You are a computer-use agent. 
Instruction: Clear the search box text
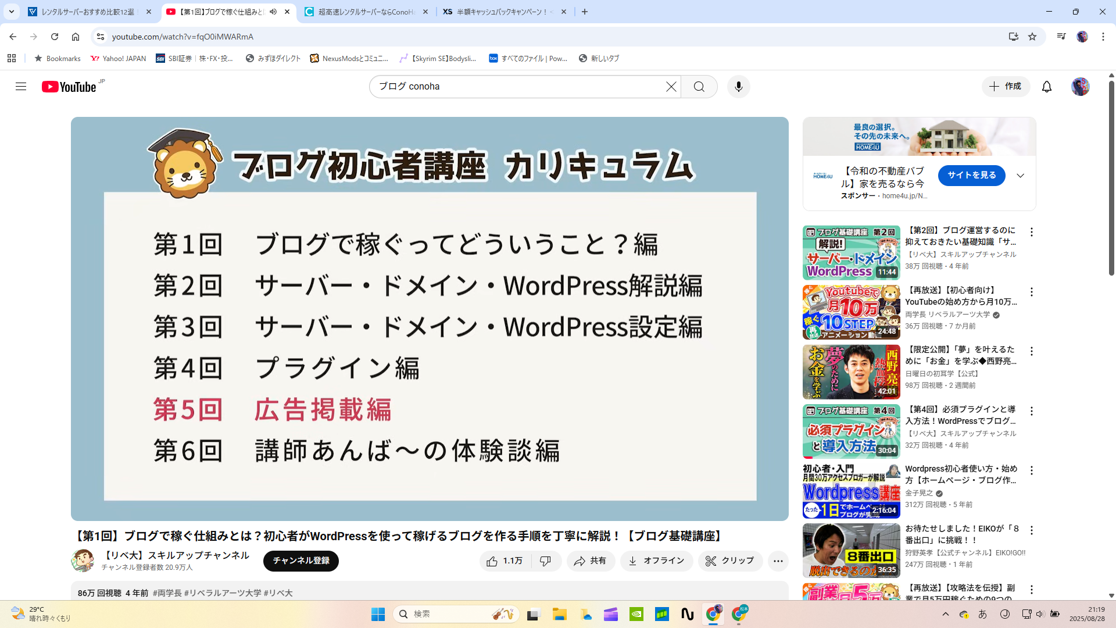[x=671, y=87]
